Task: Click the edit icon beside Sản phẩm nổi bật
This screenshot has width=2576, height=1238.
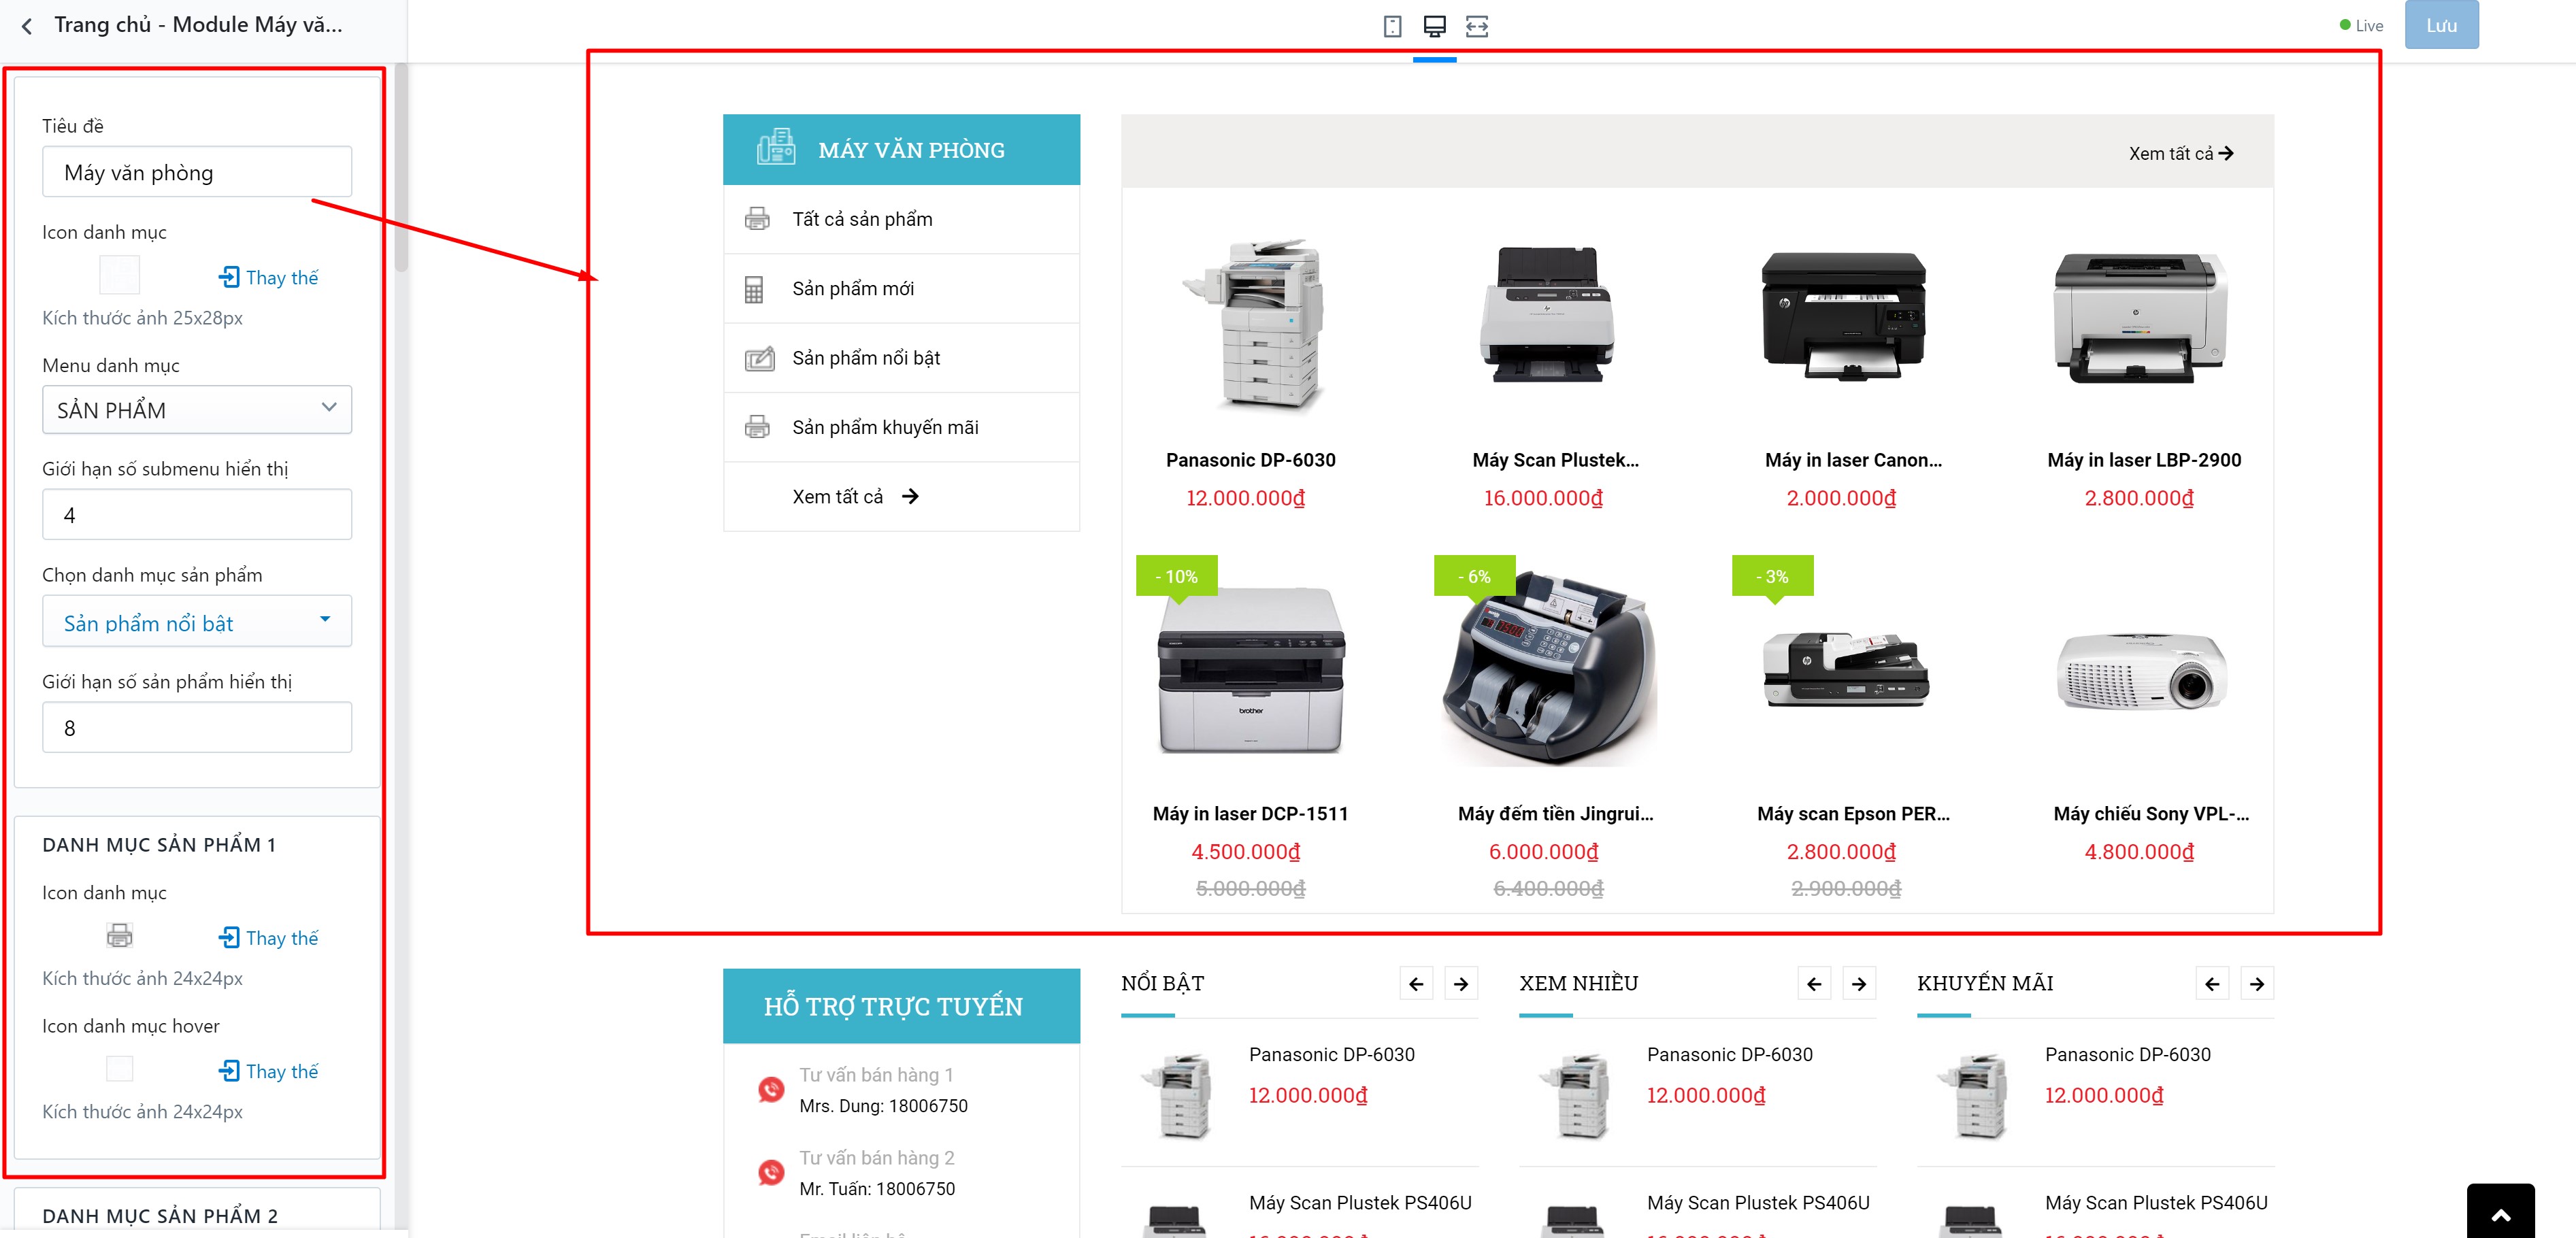Action: point(759,358)
